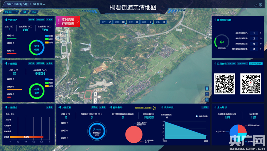Image resolution: width=267 pixels, height=151 pixels.
Task: Toggle the 租赁 legend in 小额资产
Action: pyautogui.click(x=48, y=39)
